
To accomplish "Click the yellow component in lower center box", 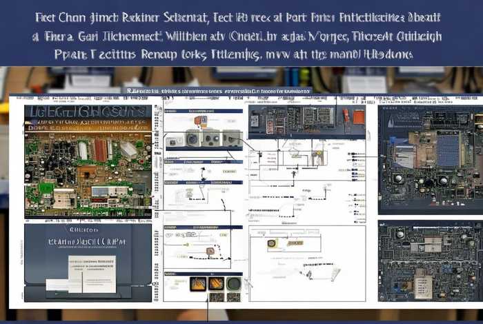I will 272,243.
